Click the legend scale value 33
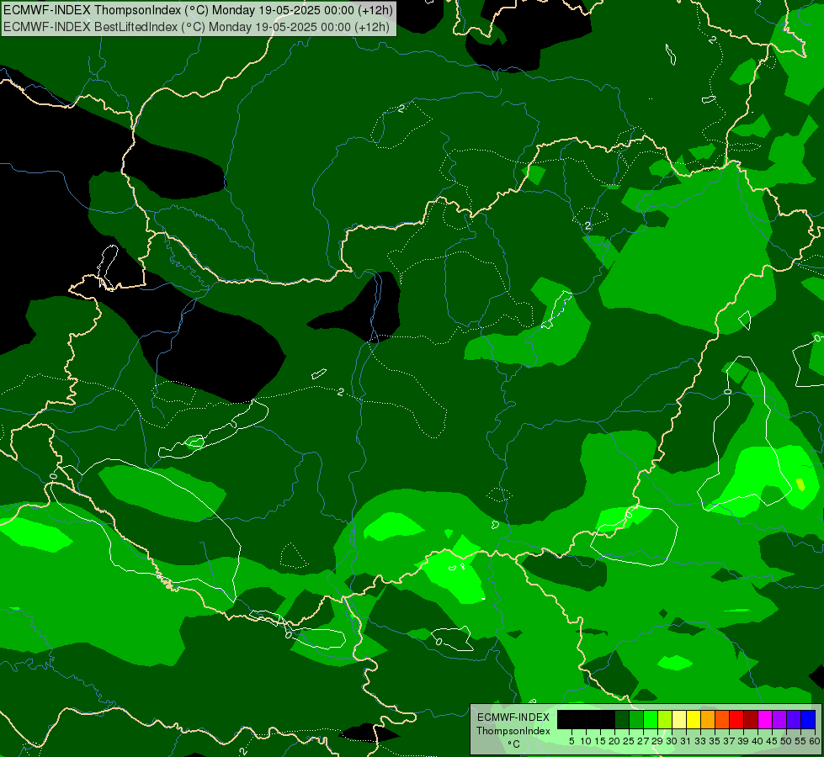Viewport: 824px width, 757px height. point(700,741)
